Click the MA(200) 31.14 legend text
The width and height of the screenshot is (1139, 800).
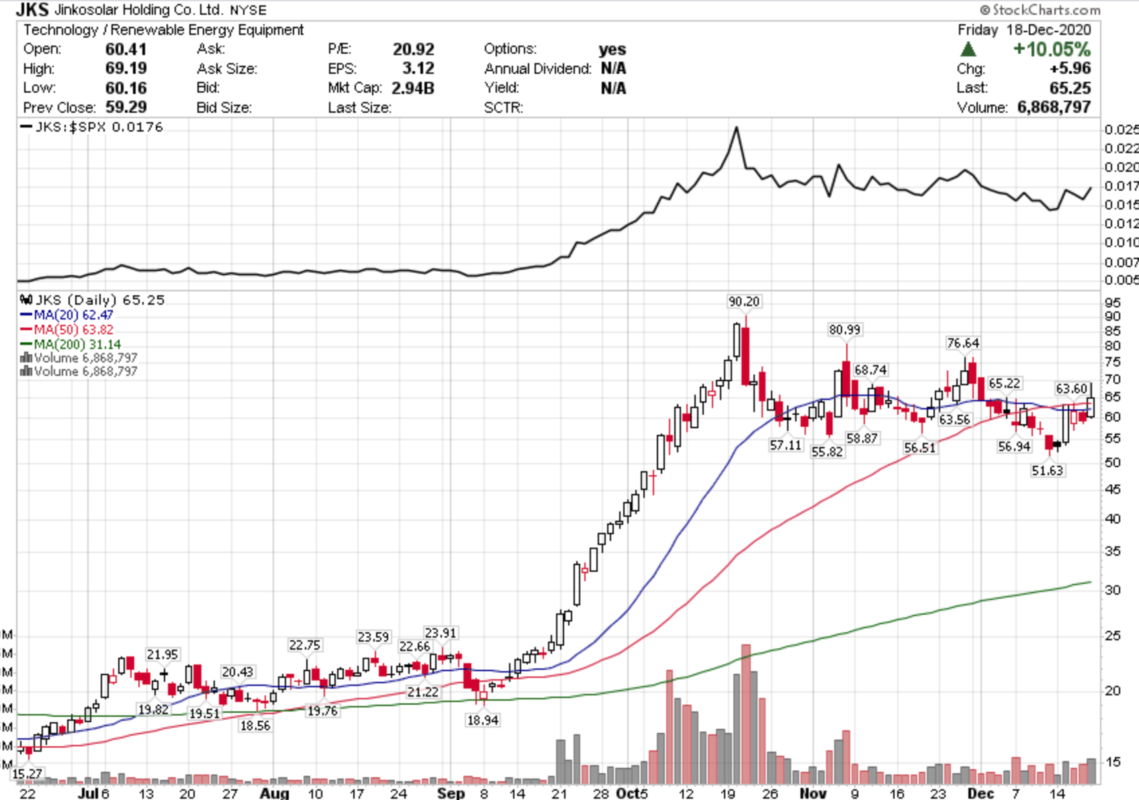coord(77,344)
